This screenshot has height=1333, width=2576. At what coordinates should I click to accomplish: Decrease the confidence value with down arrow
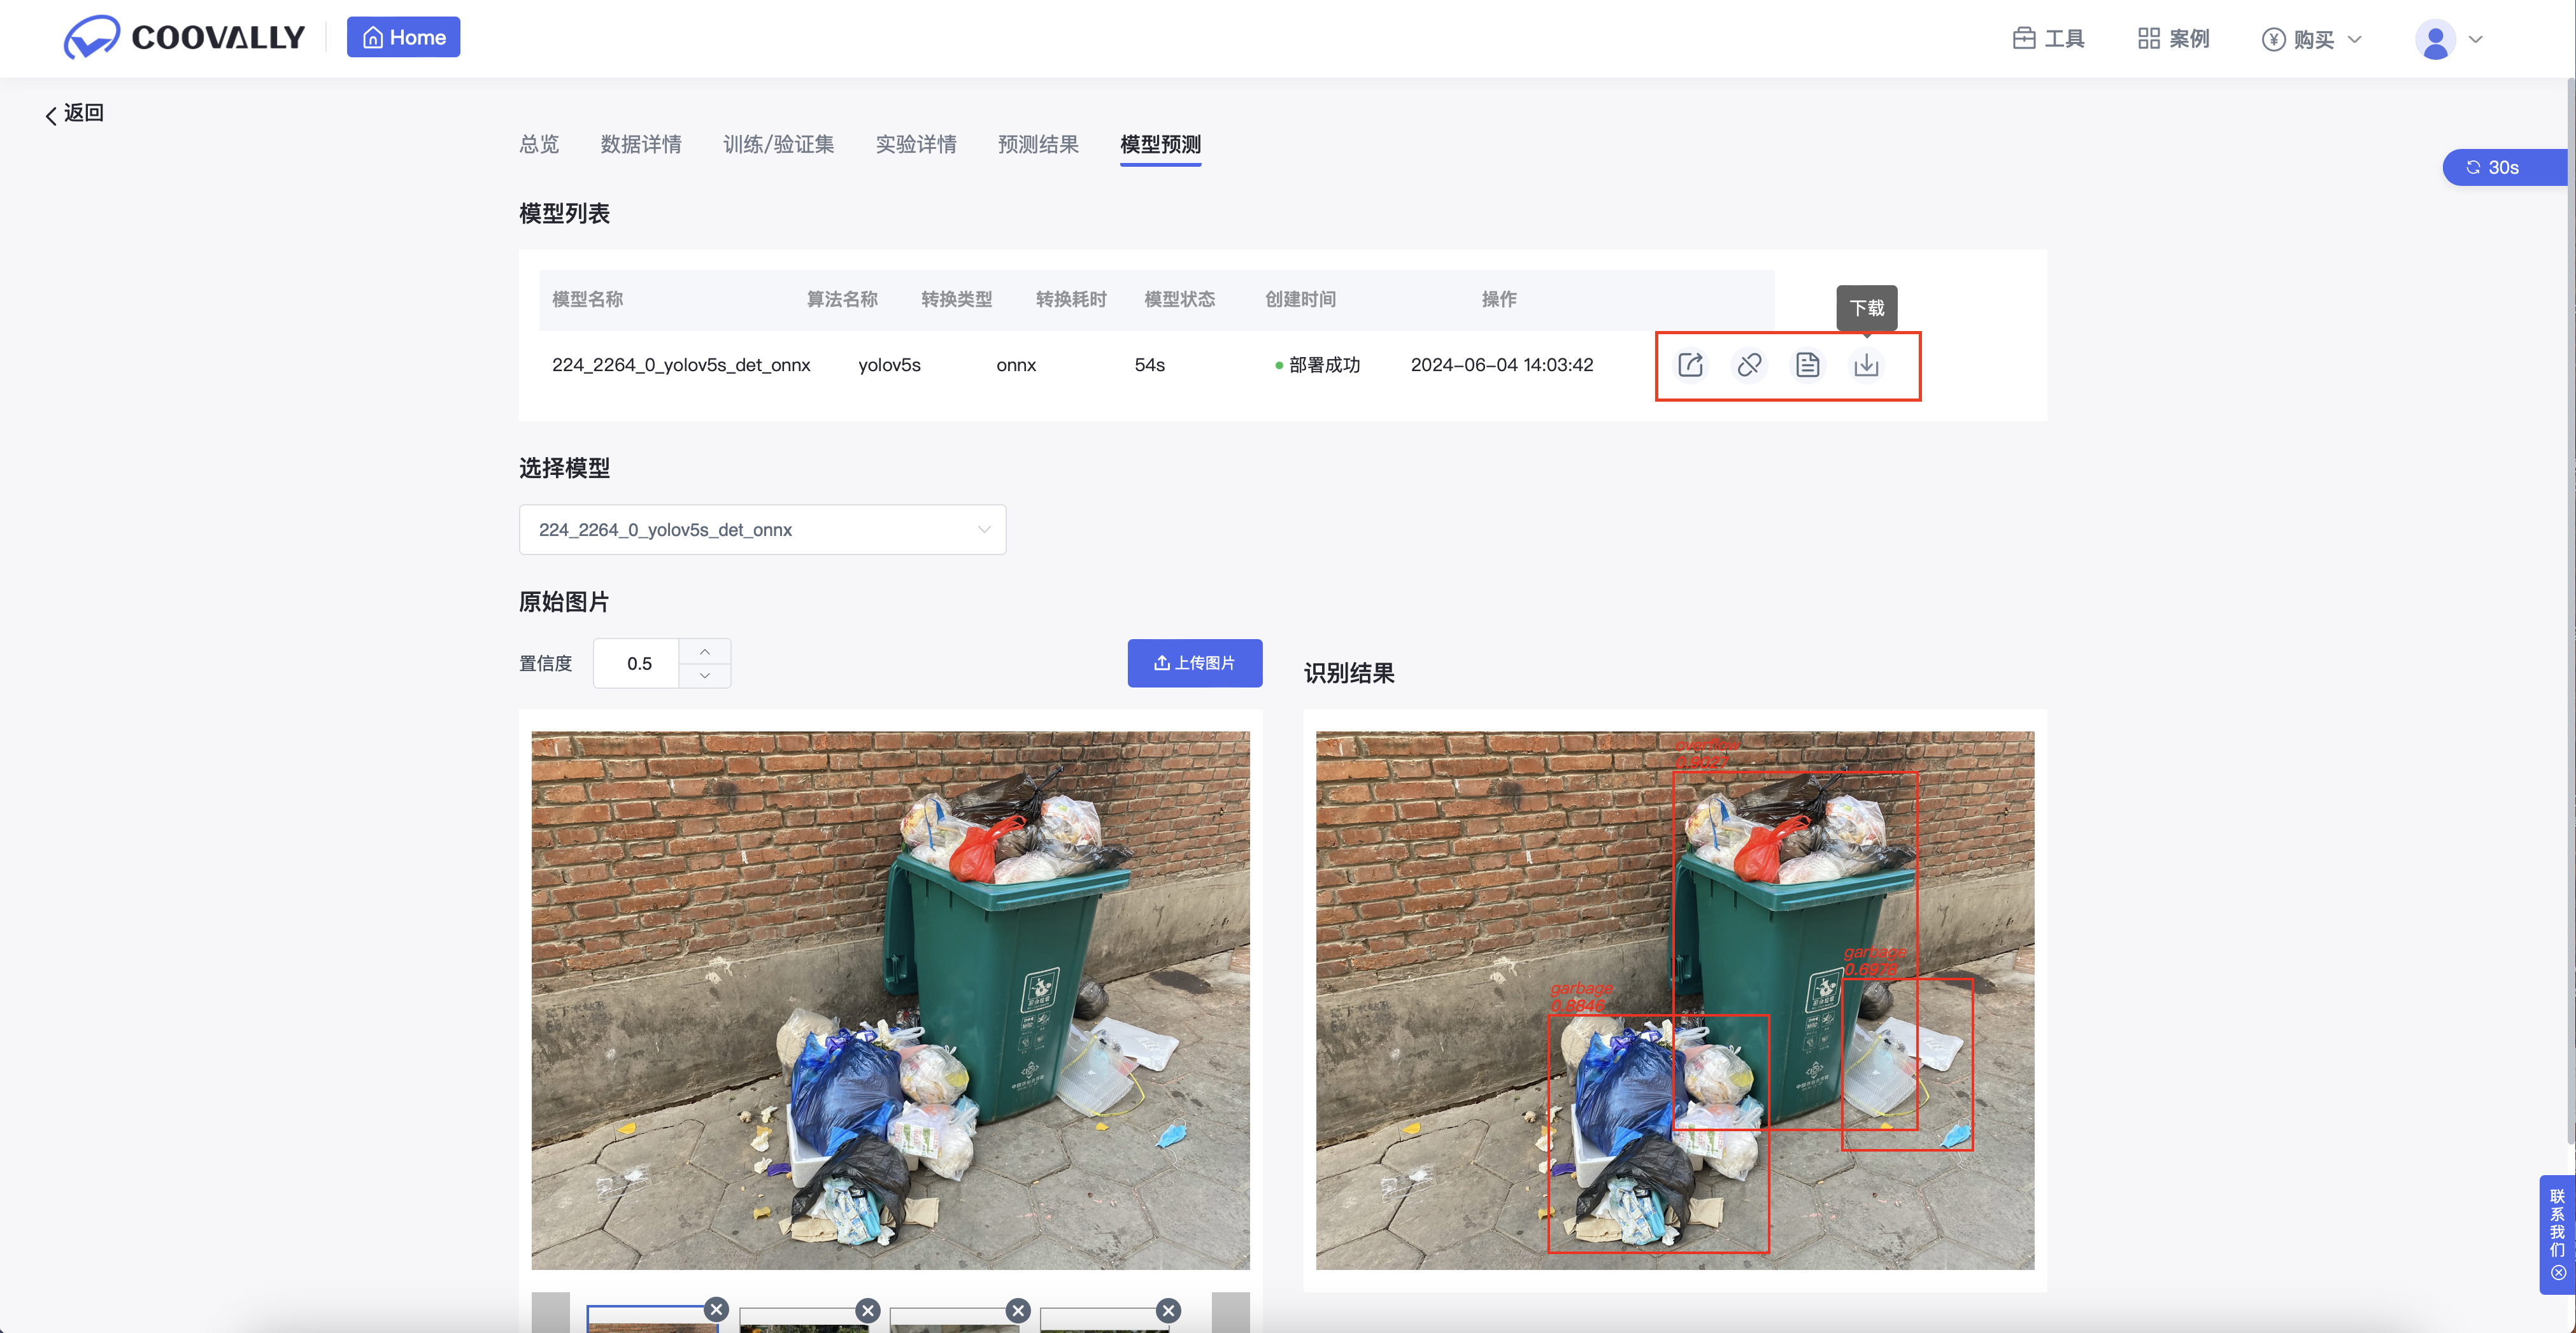click(705, 675)
